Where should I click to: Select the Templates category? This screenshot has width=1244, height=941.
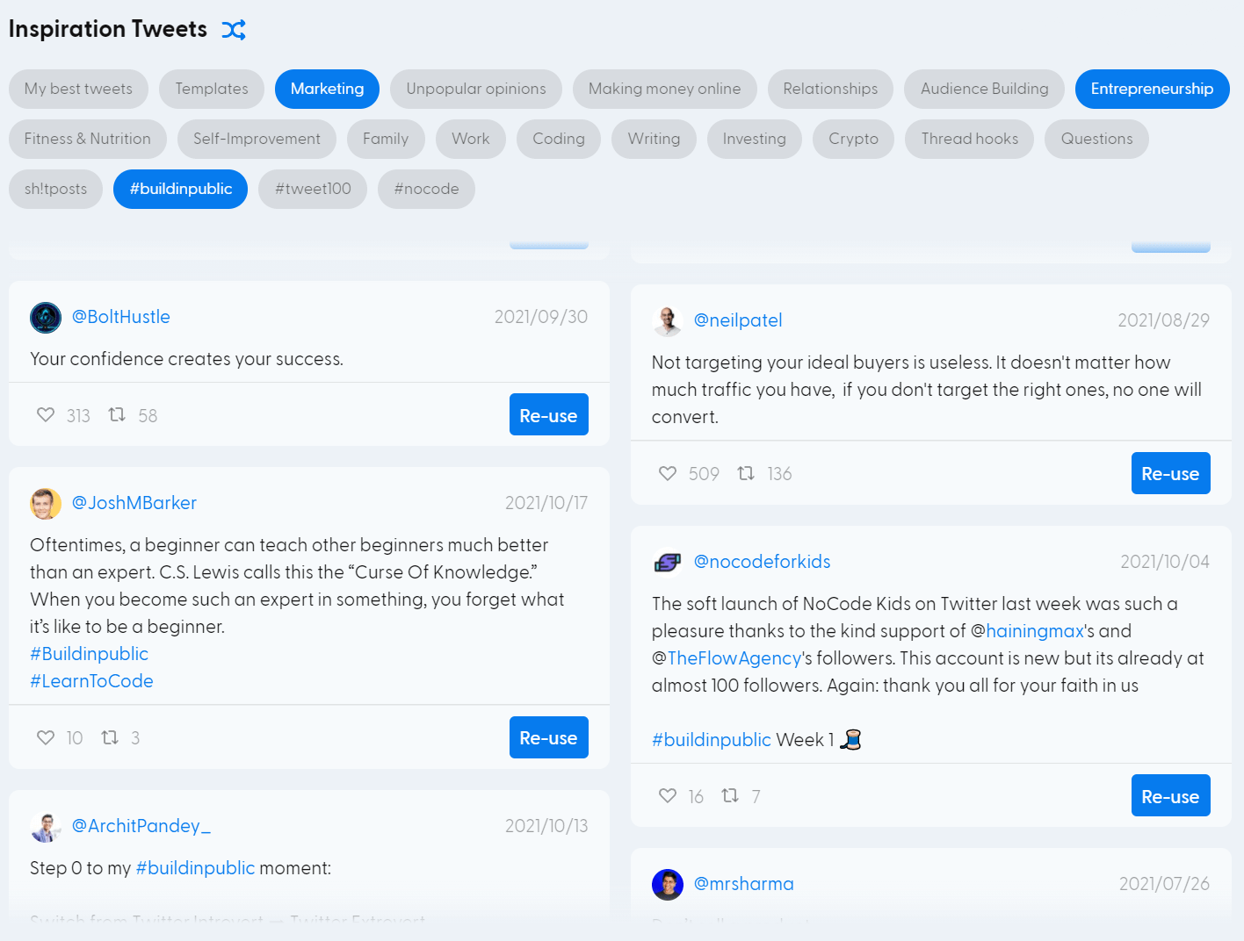(x=212, y=89)
